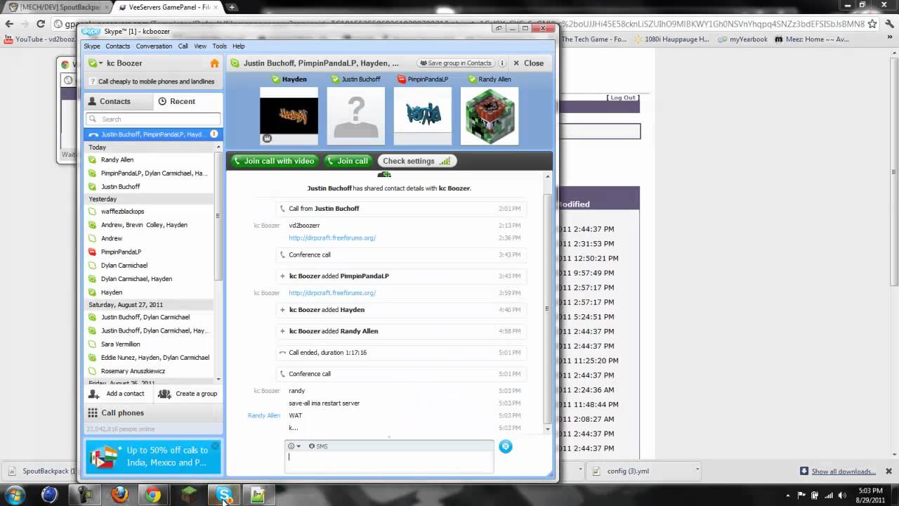Open Dylan Carmichael, Hayden conversation
This screenshot has width=899, height=506.
tap(149, 279)
